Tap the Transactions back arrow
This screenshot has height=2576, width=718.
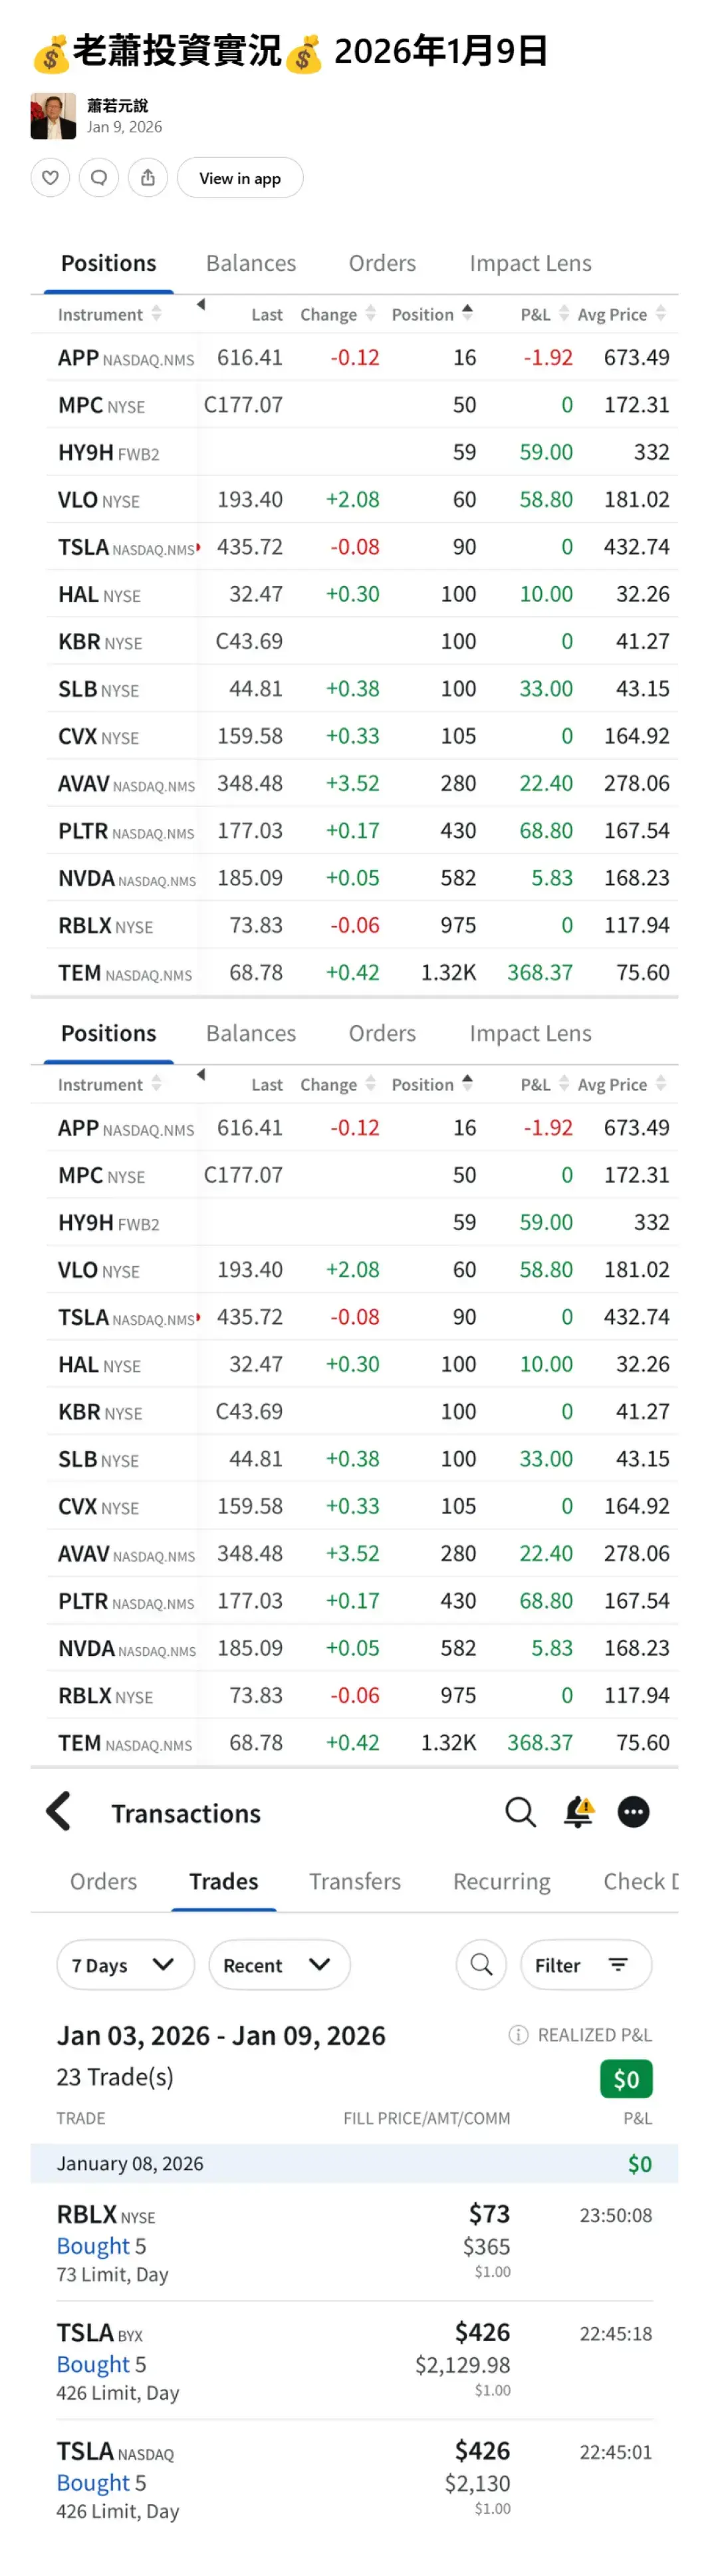coord(59,1811)
